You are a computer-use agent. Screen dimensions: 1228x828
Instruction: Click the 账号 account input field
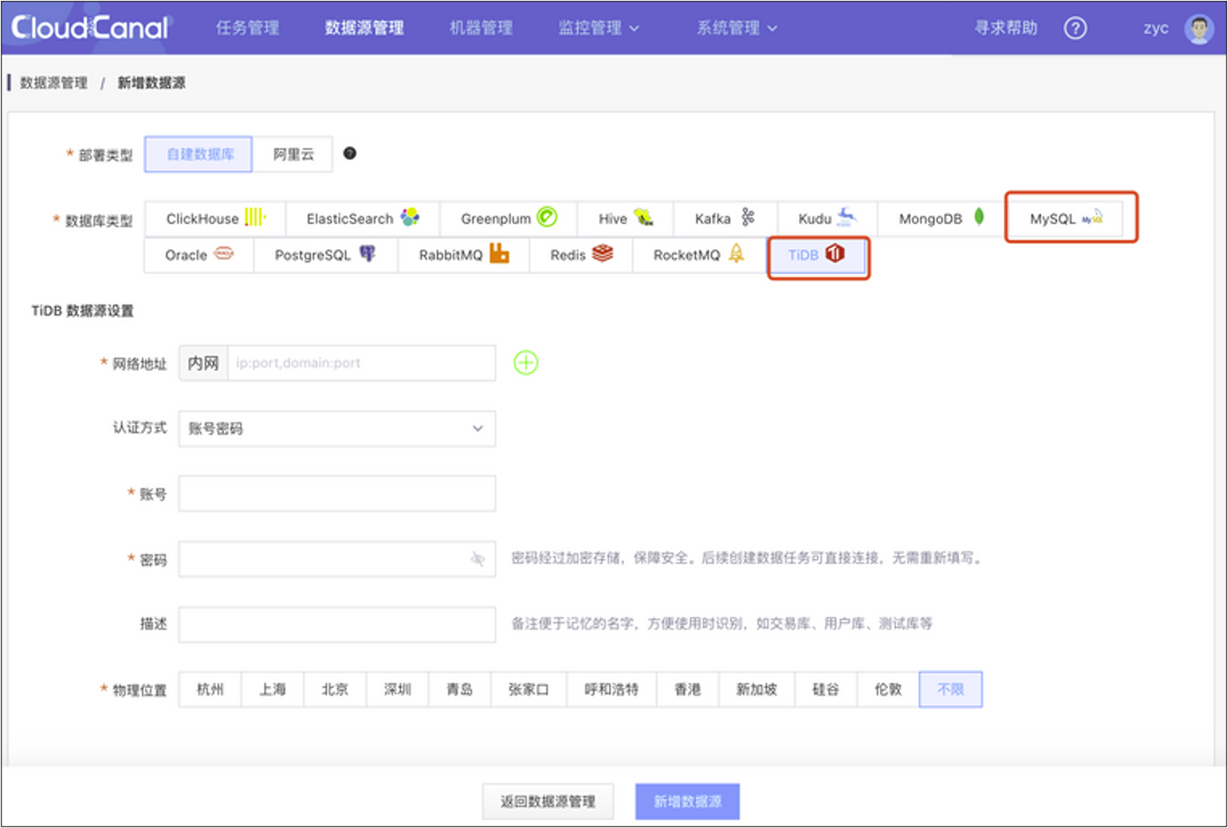[x=336, y=494]
